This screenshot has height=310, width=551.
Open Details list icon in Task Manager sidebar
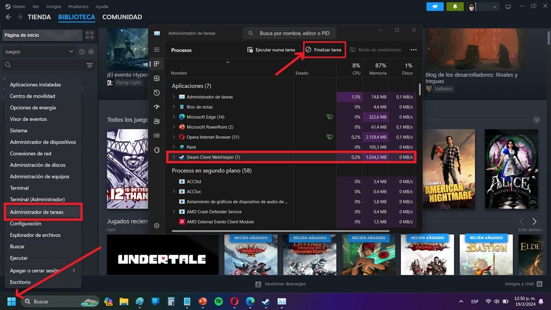coord(157,135)
